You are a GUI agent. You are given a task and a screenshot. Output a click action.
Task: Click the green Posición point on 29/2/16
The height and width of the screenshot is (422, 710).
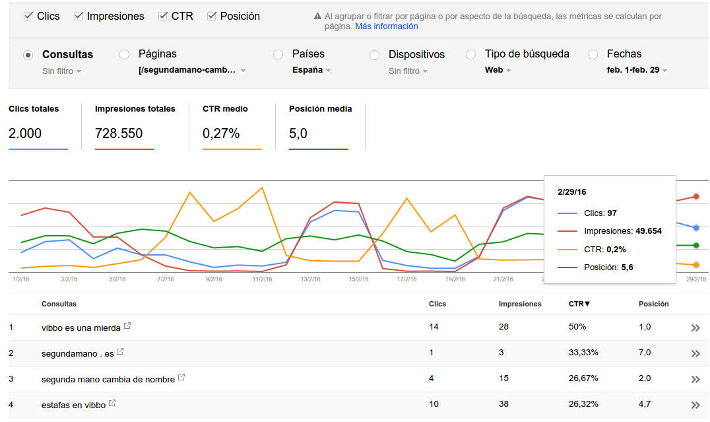pyautogui.click(x=696, y=245)
